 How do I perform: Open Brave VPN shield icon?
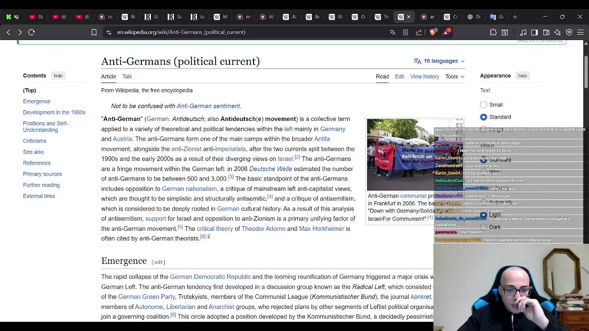[569, 32]
